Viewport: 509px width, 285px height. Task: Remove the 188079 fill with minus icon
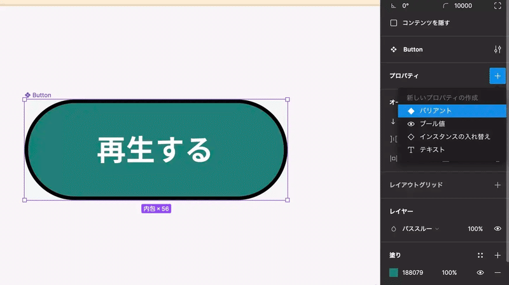coord(498,273)
